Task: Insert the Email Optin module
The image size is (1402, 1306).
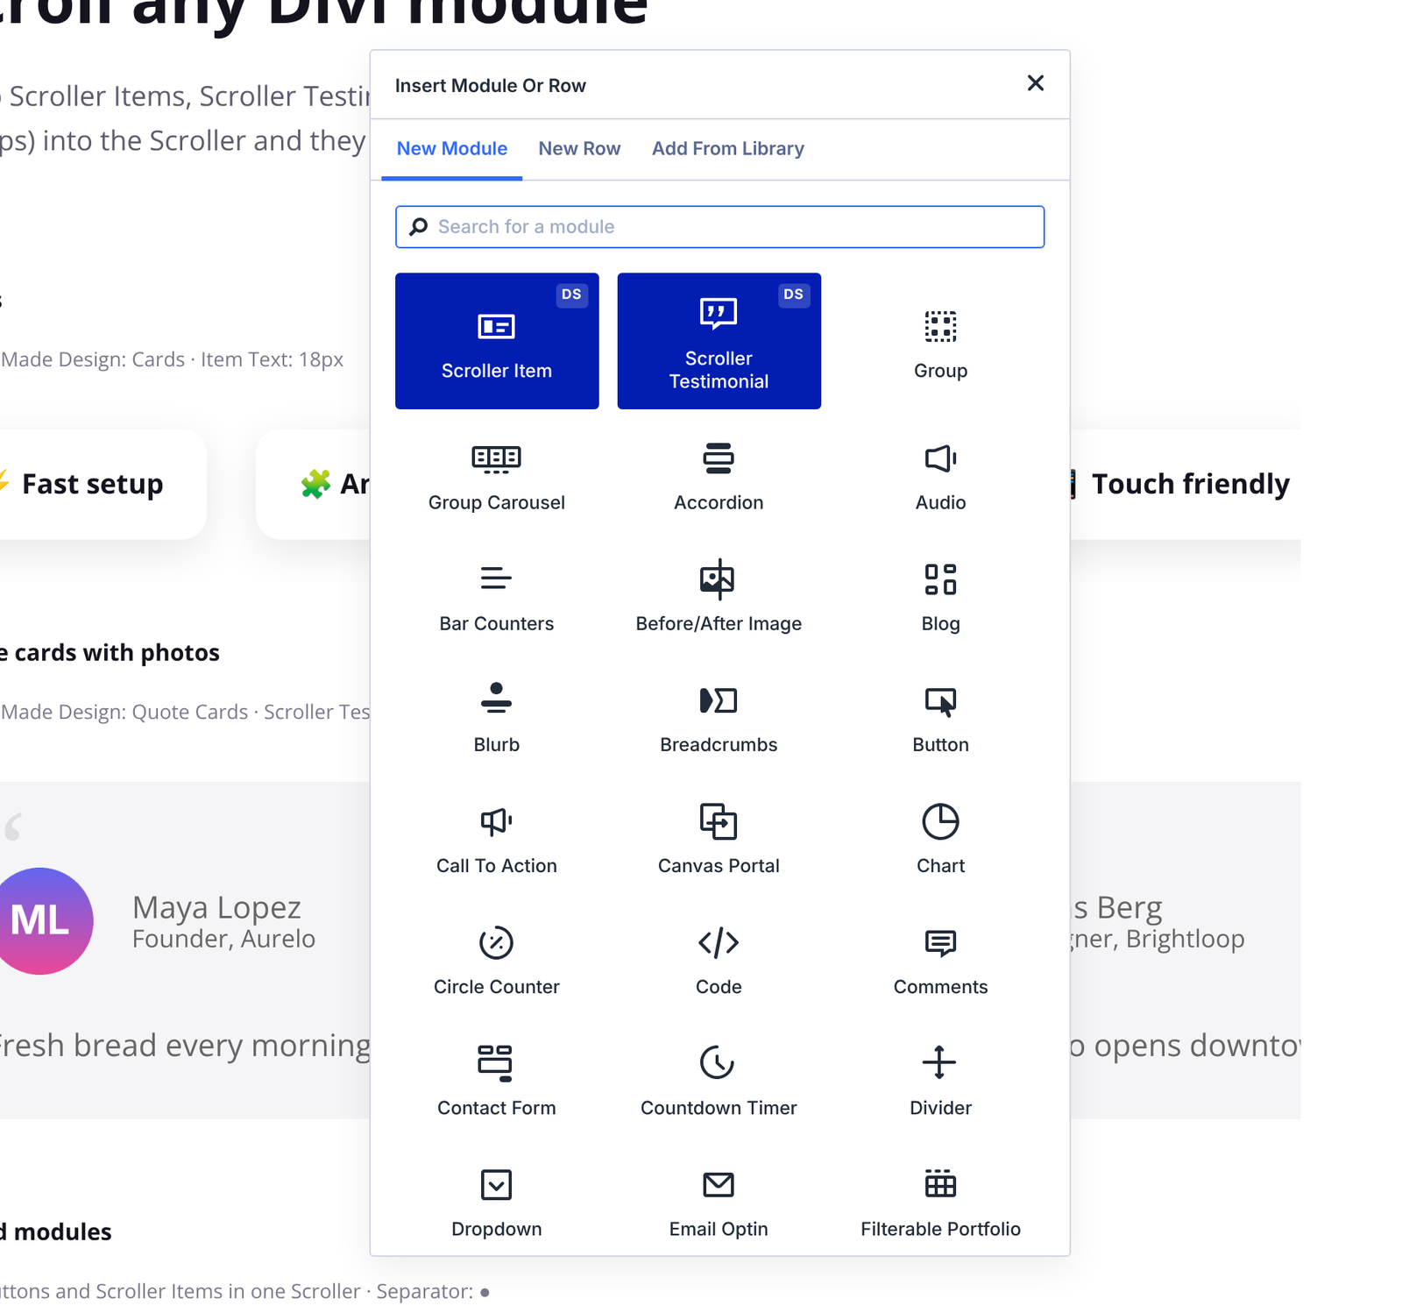Action: pos(719,1203)
